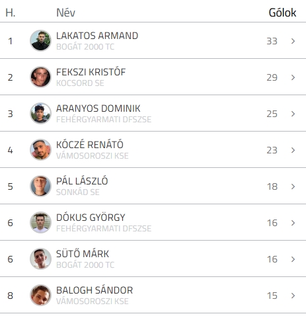Open Kóczé Renátó's avatar image
Viewport: 306px width, 320px height.
(40, 149)
